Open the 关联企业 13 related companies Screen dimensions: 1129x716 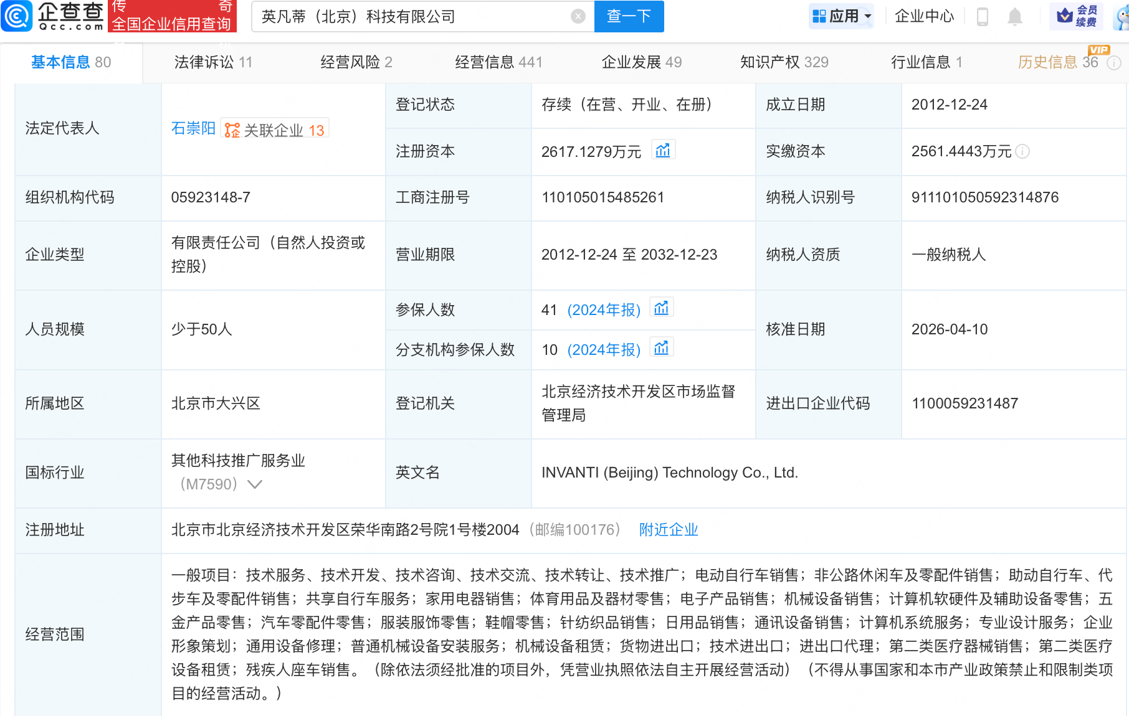pyautogui.click(x=275, y=130)
